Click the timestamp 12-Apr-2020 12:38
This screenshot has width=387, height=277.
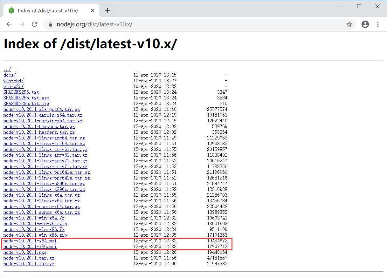(155, 247)
